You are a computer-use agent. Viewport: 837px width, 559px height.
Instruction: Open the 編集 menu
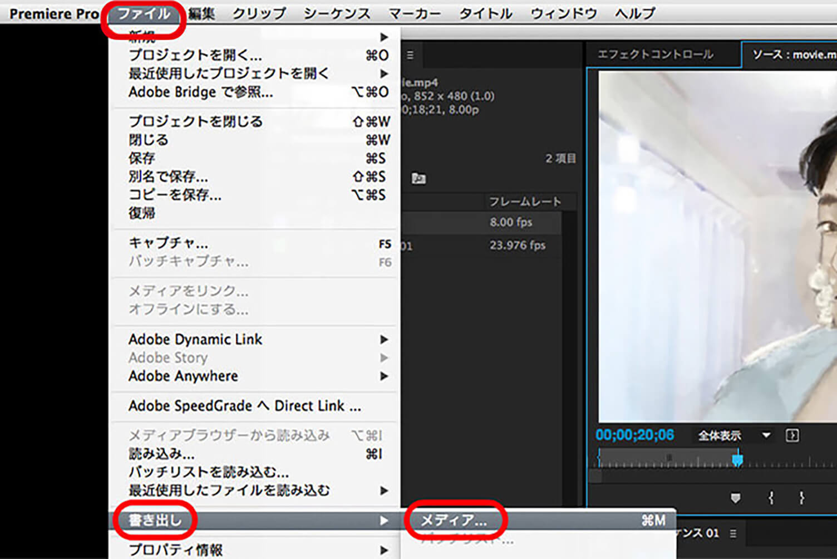201,13
